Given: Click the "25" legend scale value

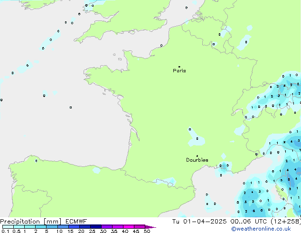Looking at the screenshot, I should pyautogui.click(x=92, y=231).
